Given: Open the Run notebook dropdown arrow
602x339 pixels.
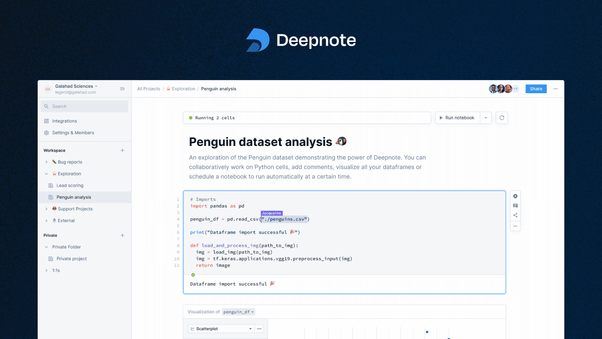Looking at the screenshot, I should point(486,117).
